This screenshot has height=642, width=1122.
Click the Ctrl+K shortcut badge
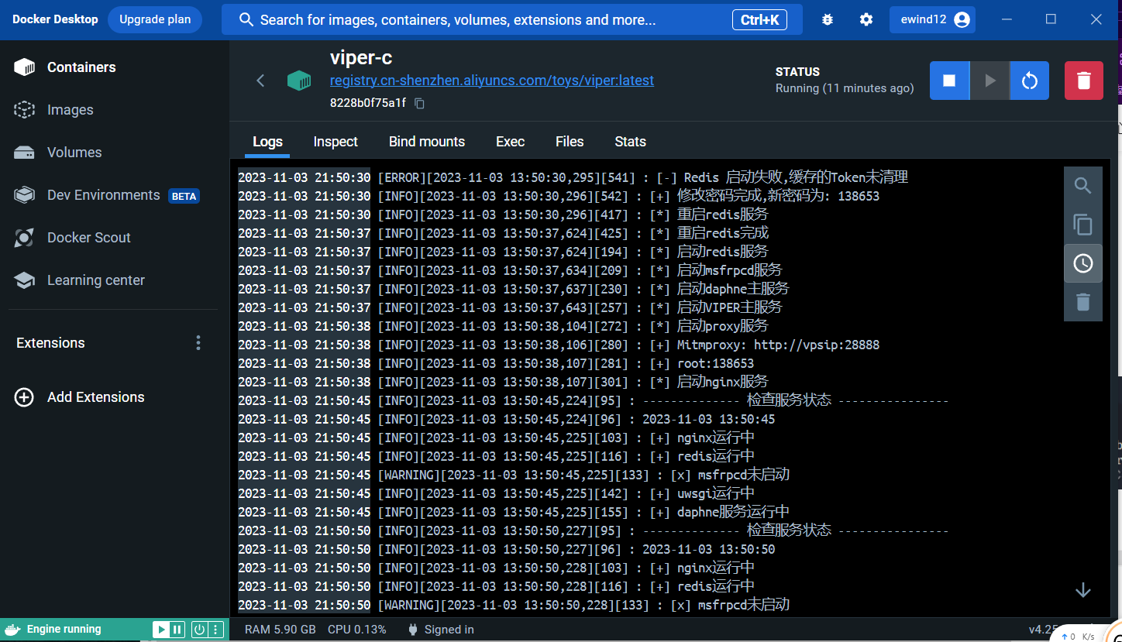tap(759, 20)
